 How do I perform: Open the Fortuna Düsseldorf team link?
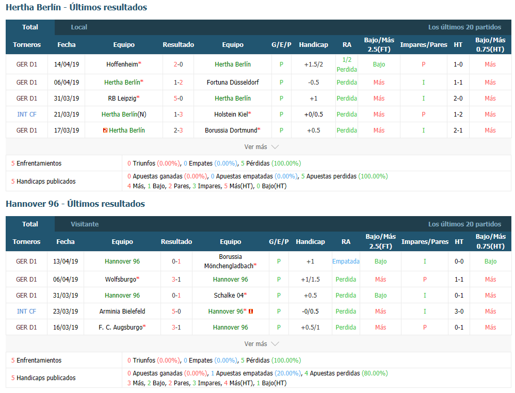click(233, 83)
